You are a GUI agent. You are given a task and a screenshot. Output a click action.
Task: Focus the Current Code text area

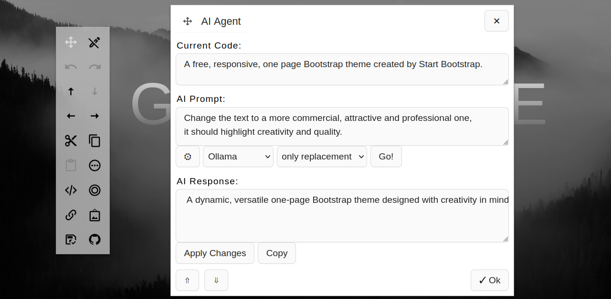pos(342,70)
